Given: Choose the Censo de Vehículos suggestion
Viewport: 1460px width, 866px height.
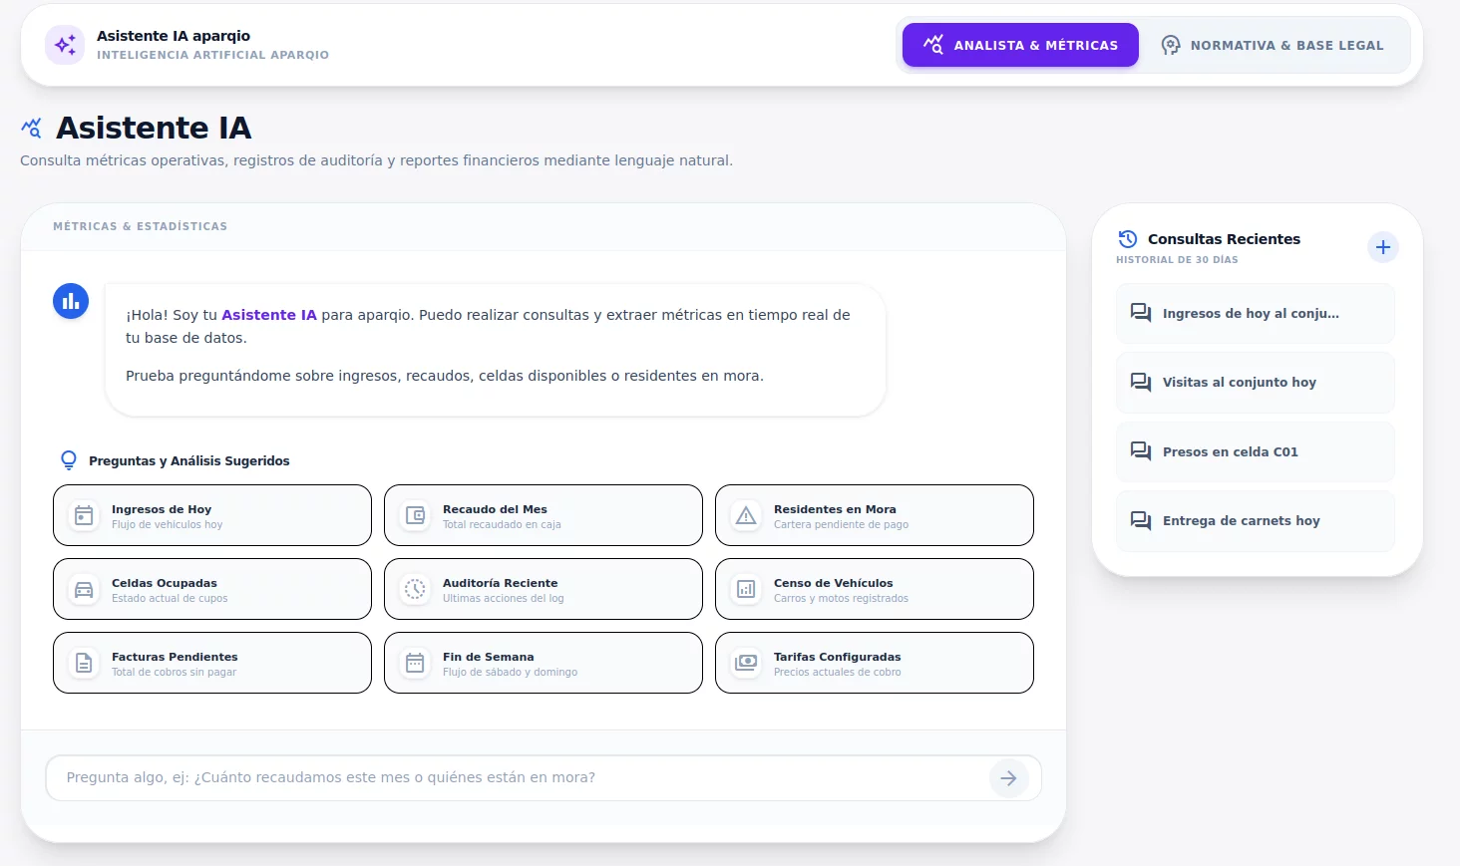Looking at the screenshot, I should point(875,589).
